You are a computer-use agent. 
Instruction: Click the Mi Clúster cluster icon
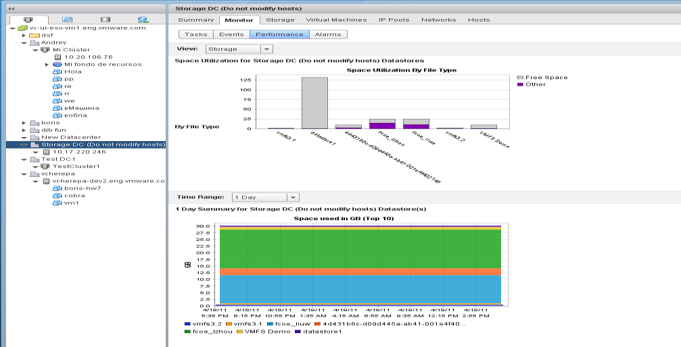pyautogui.click(x=45, y=50)
